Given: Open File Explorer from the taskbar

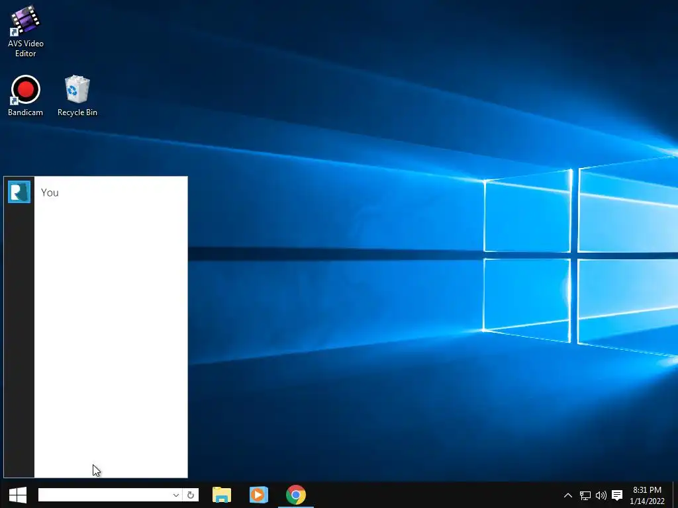Looking at the screenshot, I should click(x=222, y=495).
